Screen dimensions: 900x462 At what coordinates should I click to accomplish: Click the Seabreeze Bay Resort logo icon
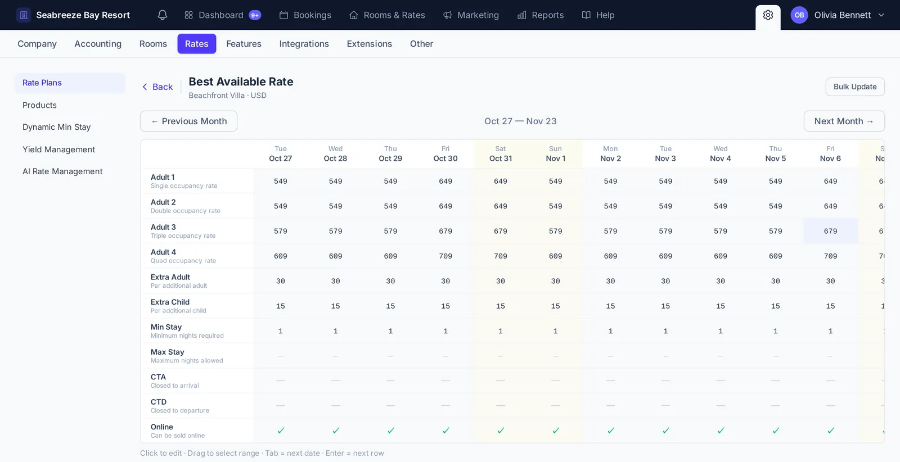tap(24, 15)
